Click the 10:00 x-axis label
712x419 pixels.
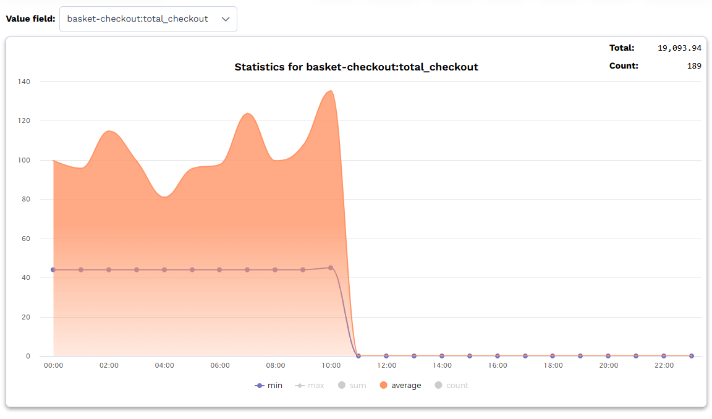pos(331,365)
